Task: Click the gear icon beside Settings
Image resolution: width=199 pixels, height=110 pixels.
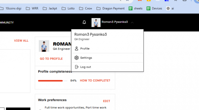Action: pyautogui.click(x=76, y=58)
